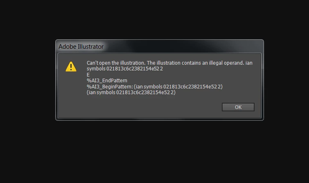Click the dark background above the dialog

point(155,20)
